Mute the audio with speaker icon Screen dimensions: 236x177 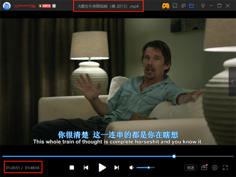pyautogui.click(x=131, y=168)
